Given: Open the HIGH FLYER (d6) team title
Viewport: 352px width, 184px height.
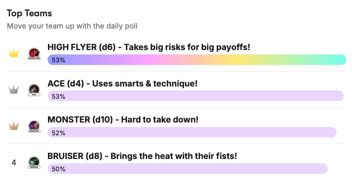Looking at the screenshot, I should click(x=149, y=47).
